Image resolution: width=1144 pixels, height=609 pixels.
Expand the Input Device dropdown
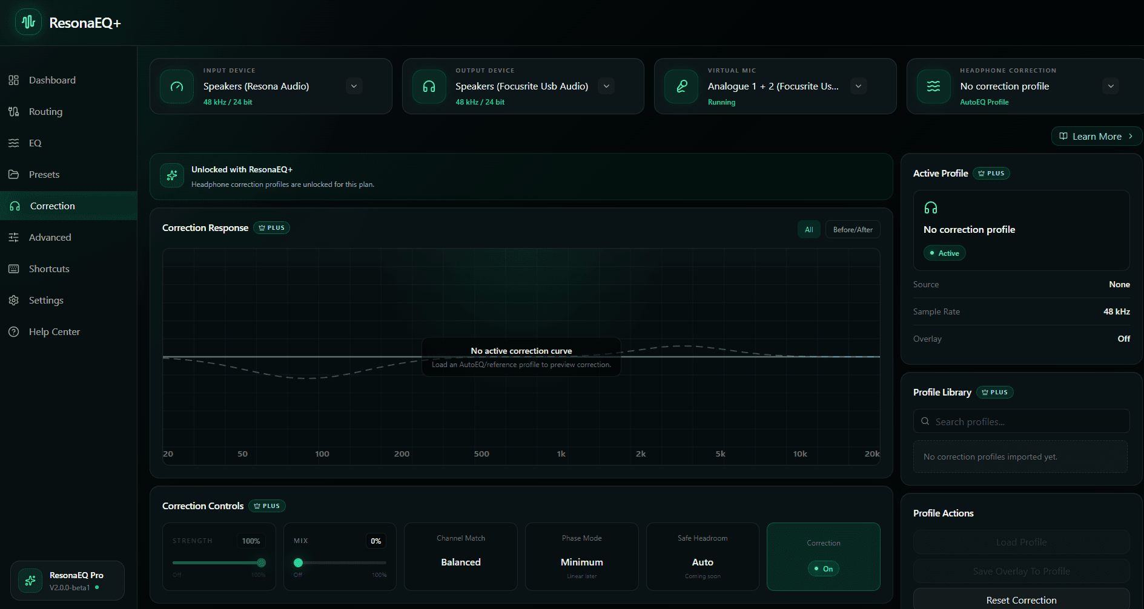(x=354, y=86)
